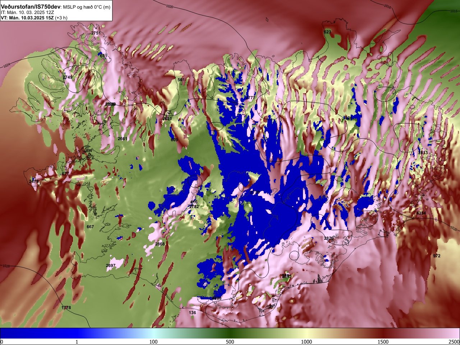
Task: Click the 'MSLP og hæð 0°C (m)' label
Action: click(87, 7)
